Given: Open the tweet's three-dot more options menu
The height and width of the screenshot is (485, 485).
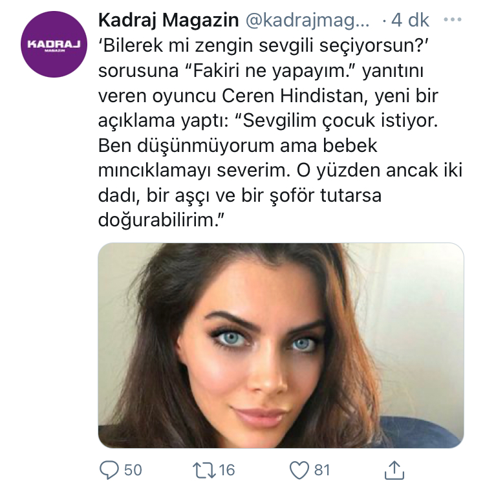Looking at the screenshot, I should point(452,20).
